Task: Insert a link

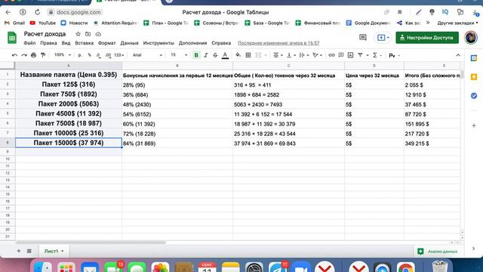Action: click(331, 55)
